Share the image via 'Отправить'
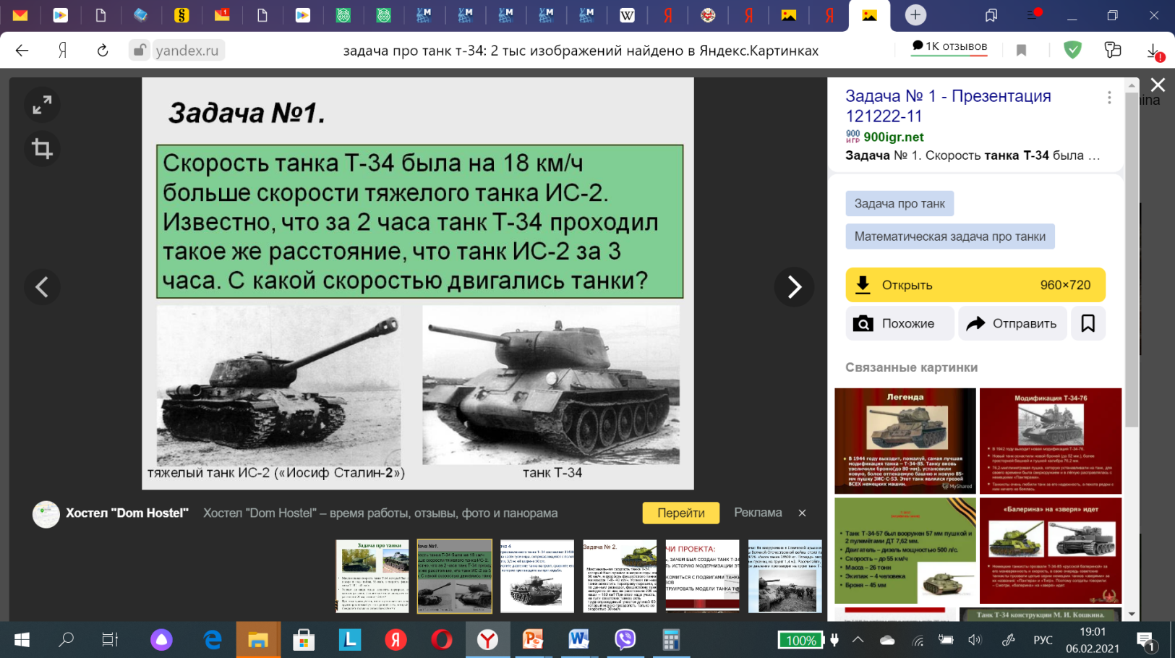This screenshot has width=1175, height=658. [1012, 323]
